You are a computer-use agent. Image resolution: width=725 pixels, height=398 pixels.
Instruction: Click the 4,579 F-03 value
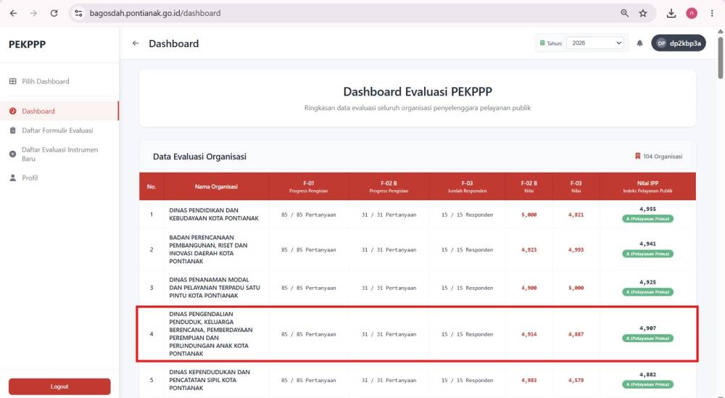[576, 381]
